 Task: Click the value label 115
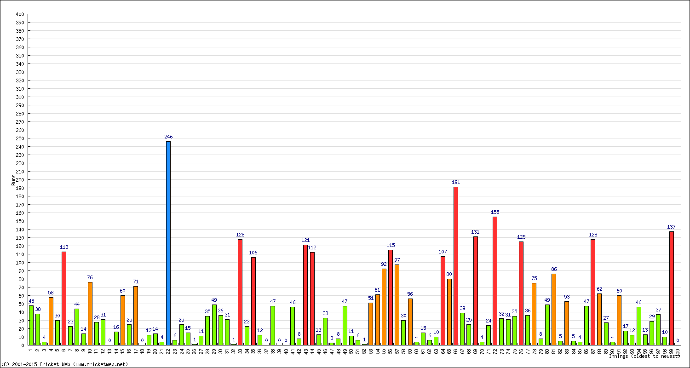tap(391, 246)
